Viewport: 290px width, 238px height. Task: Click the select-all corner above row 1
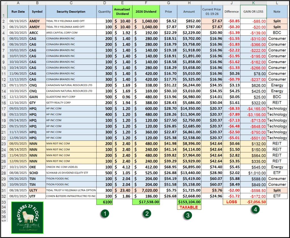point(4,3)
